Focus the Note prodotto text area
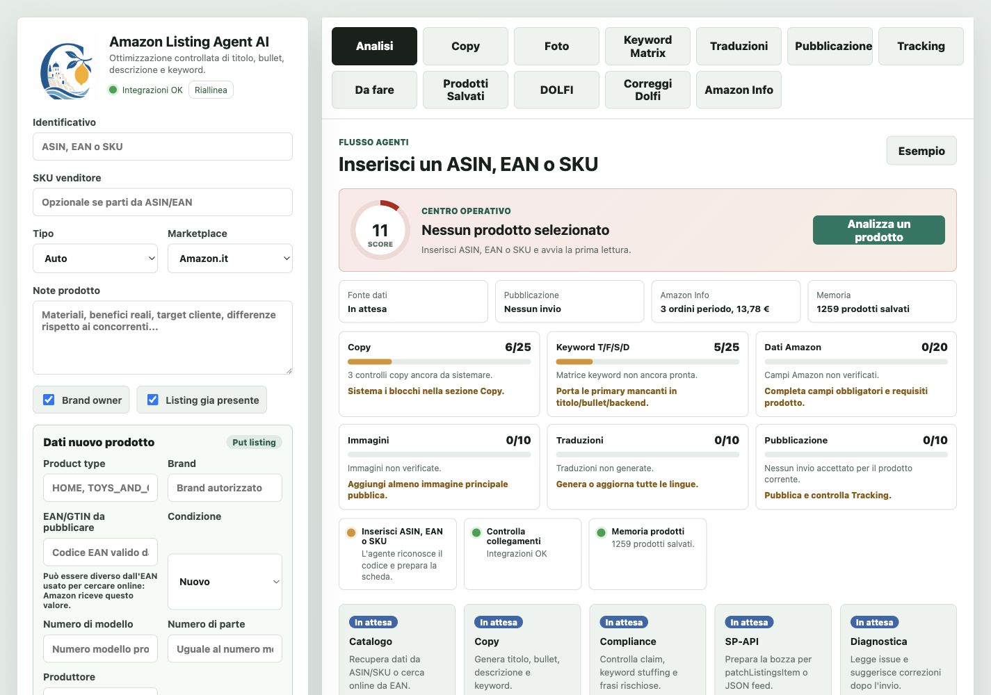The height and width of the screenshot is (695, 991). pyautogui.click(x=163, y=338)
